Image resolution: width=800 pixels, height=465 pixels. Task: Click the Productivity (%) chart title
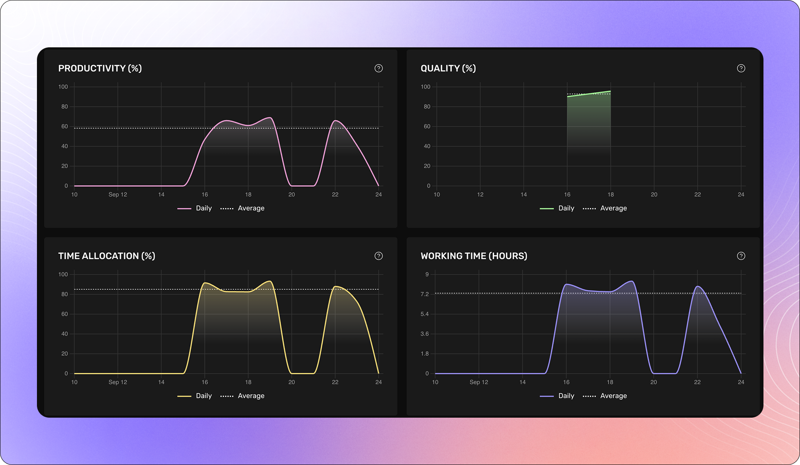pos(100,69)
